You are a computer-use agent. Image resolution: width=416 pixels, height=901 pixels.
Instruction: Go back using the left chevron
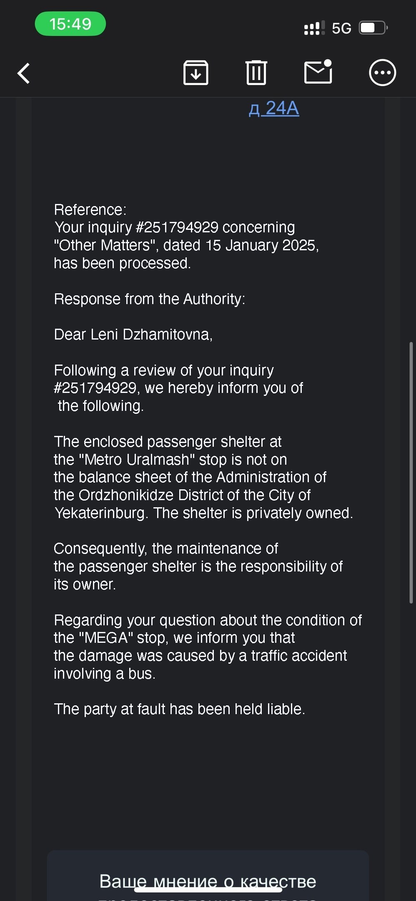24,73
